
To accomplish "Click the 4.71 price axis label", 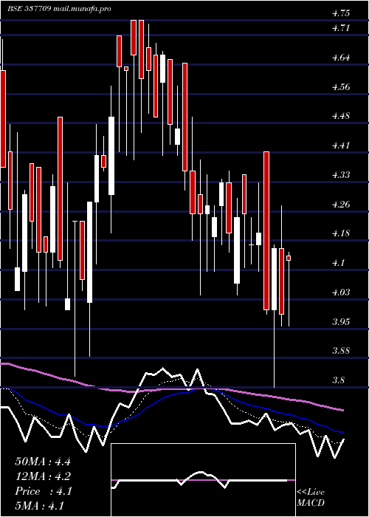I will click(x=341, y=28).
